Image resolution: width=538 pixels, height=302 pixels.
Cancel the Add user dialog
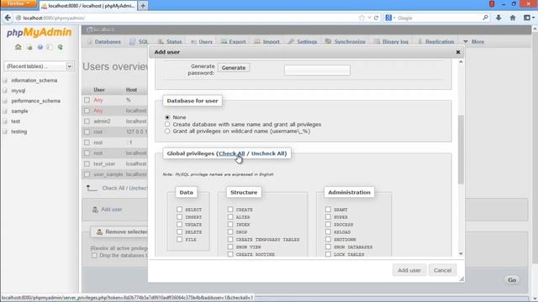coord(442,270)
